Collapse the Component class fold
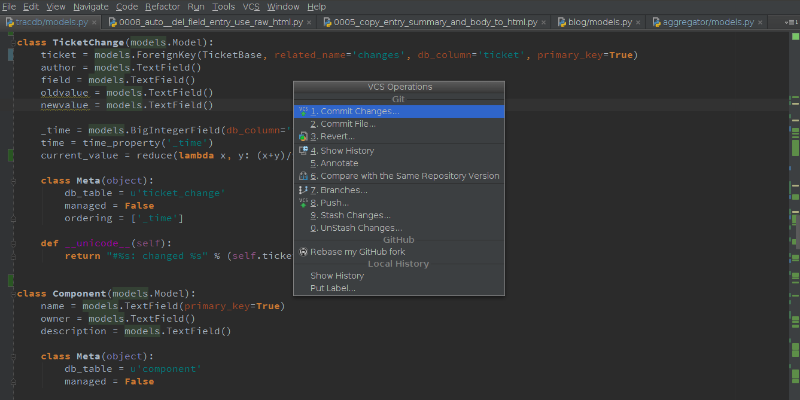The height and width of the screenshot is (400, 800). coord(13,294)
